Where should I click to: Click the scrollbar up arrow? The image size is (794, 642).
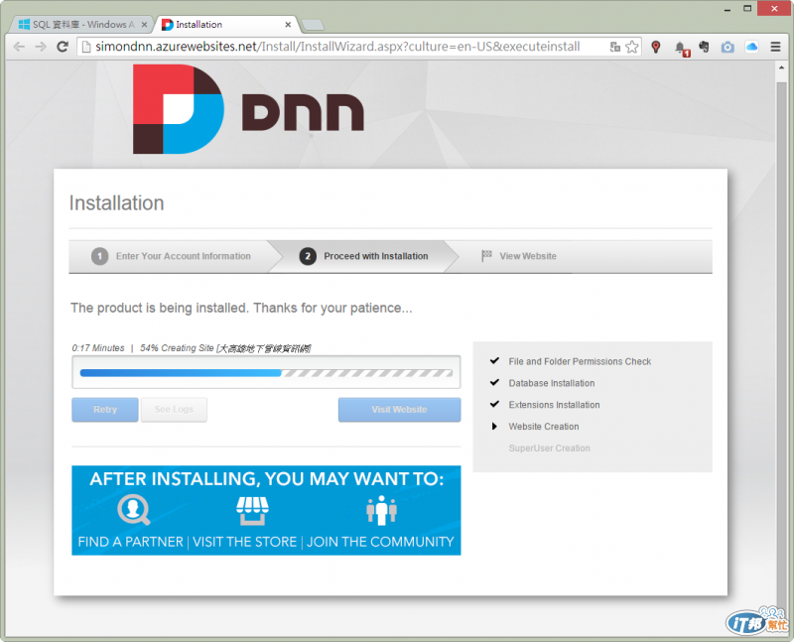point(781,68)
